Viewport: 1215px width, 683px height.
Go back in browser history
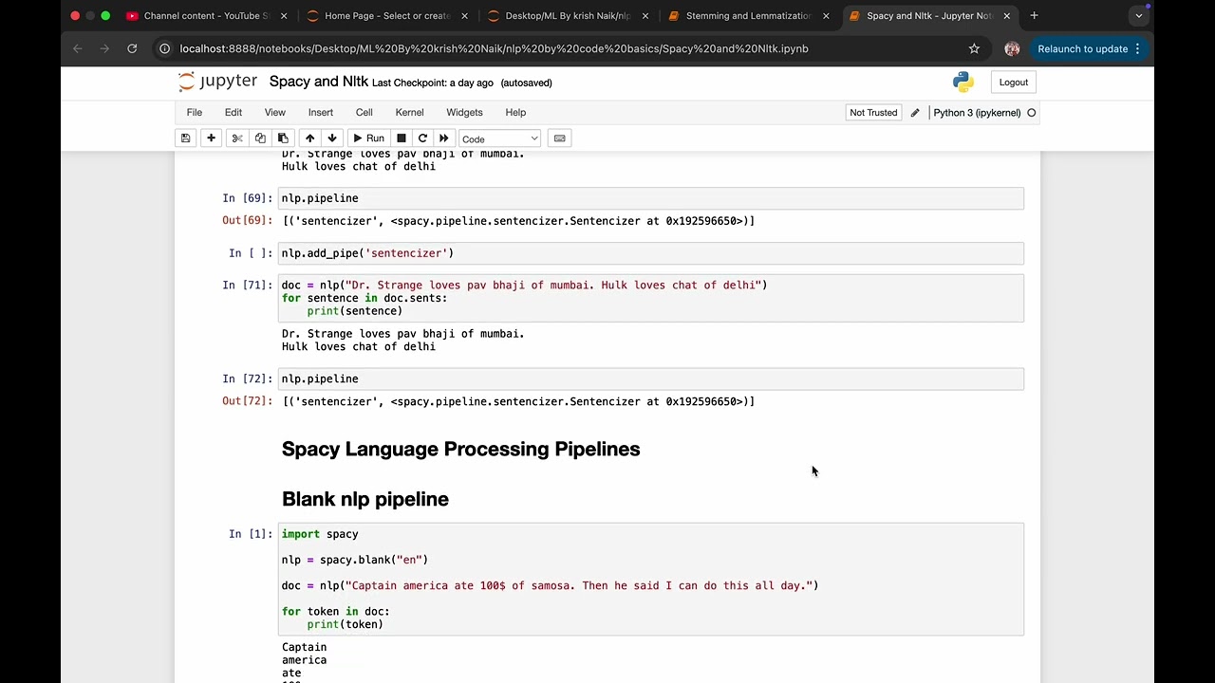(x=78, y=48)
